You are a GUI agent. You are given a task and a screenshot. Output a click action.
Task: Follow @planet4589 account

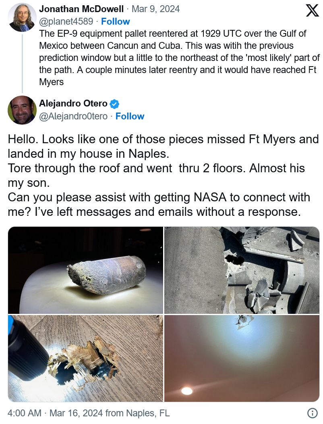[116, 21]
